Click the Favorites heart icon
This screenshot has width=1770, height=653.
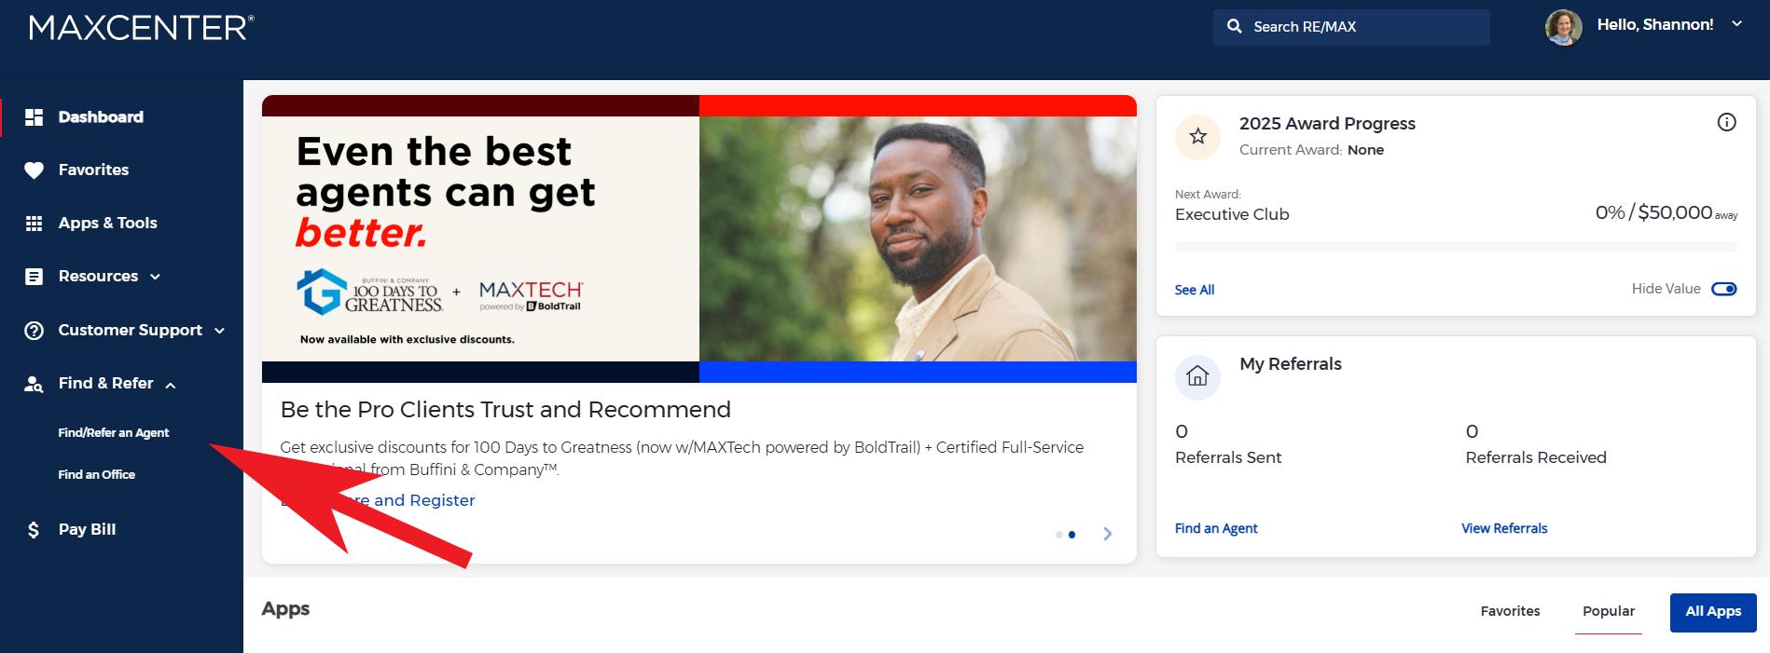(x=34, y=170)
